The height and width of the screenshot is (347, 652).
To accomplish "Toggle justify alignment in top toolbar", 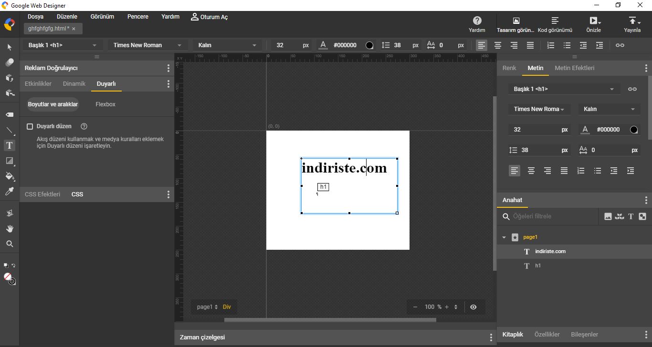I will coord(530,45).
